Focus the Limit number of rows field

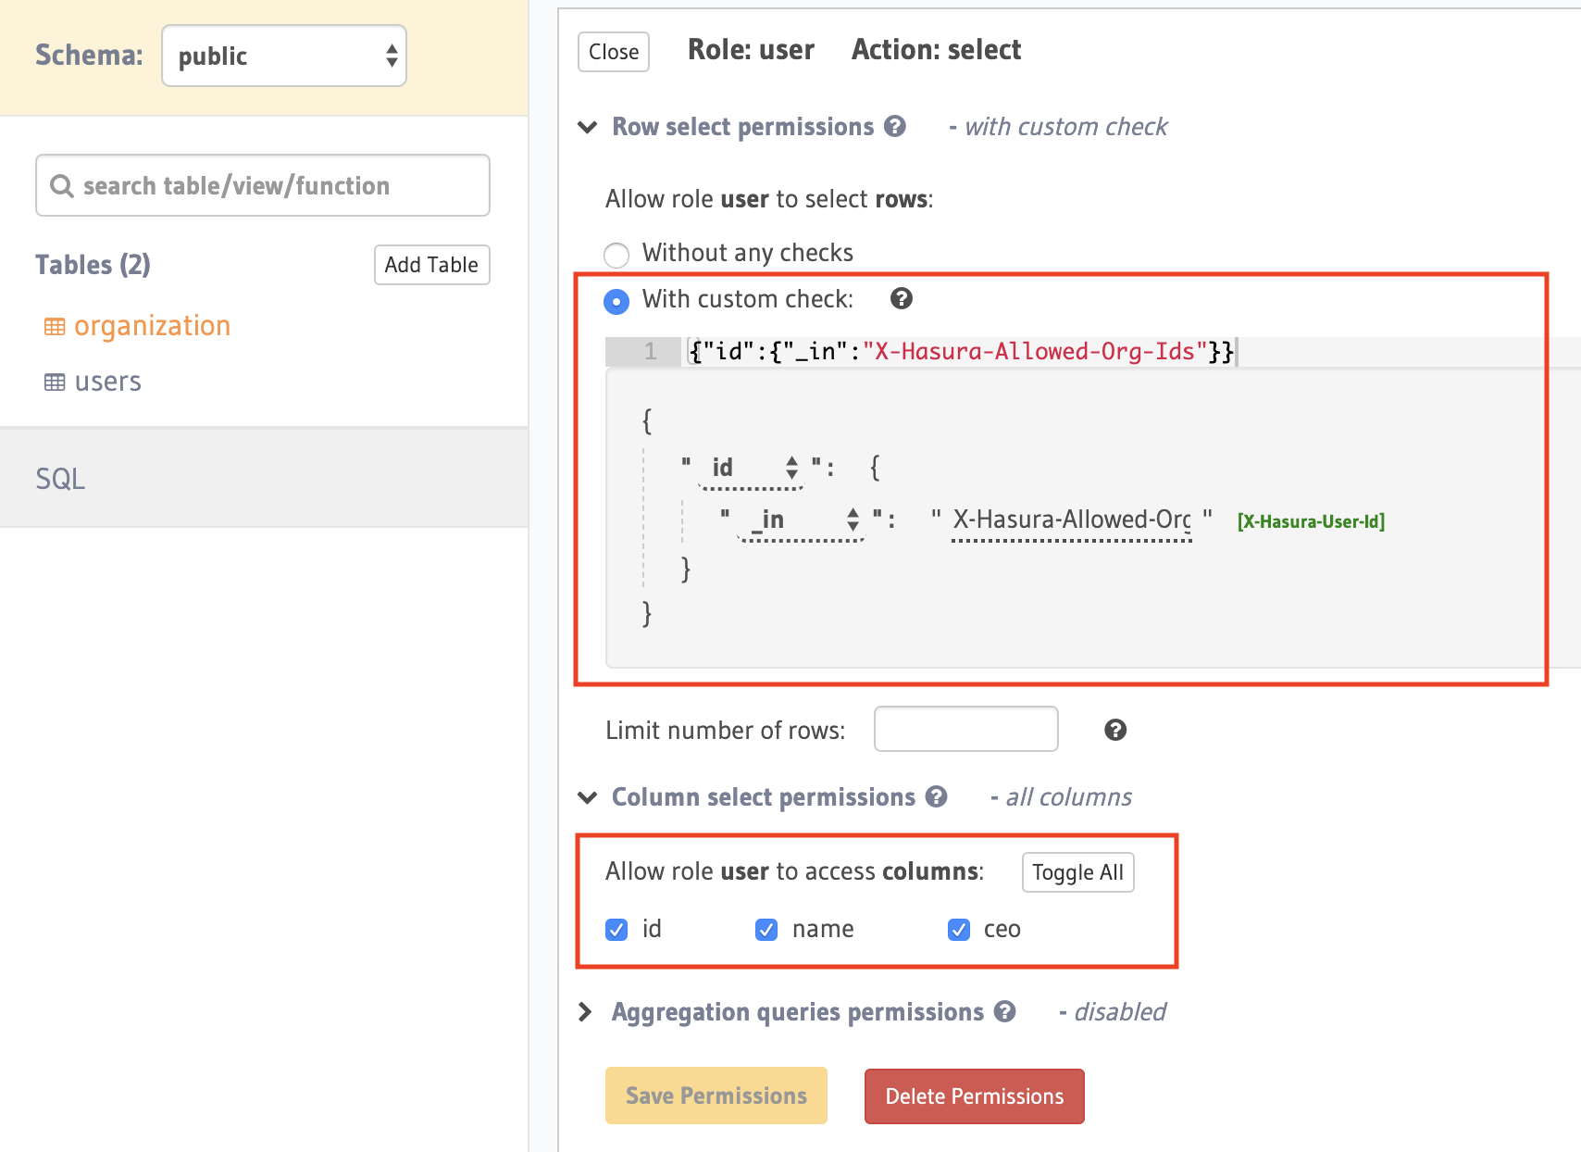pos(965,729)
